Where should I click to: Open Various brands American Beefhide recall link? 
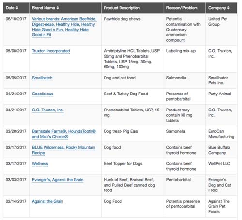tap(64, 27)
